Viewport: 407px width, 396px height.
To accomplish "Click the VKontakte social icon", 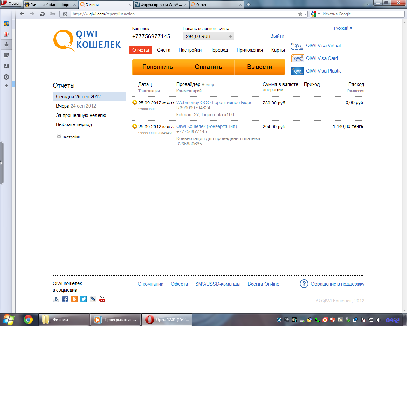I will click(x=56, y=299).
